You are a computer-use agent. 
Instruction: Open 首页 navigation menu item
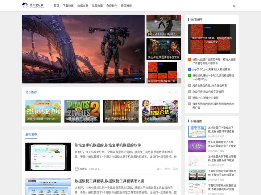click(57, 6)
